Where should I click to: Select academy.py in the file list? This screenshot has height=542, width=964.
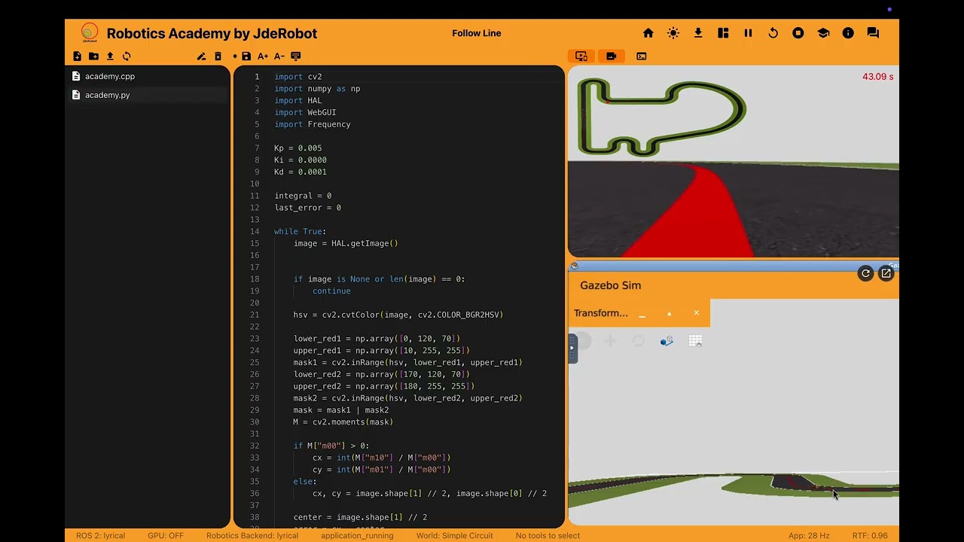click(x=147, y=95)
